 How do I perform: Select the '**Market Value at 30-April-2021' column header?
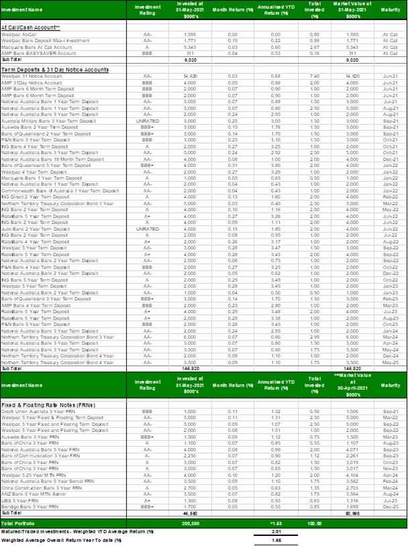[x=352, y=385]
